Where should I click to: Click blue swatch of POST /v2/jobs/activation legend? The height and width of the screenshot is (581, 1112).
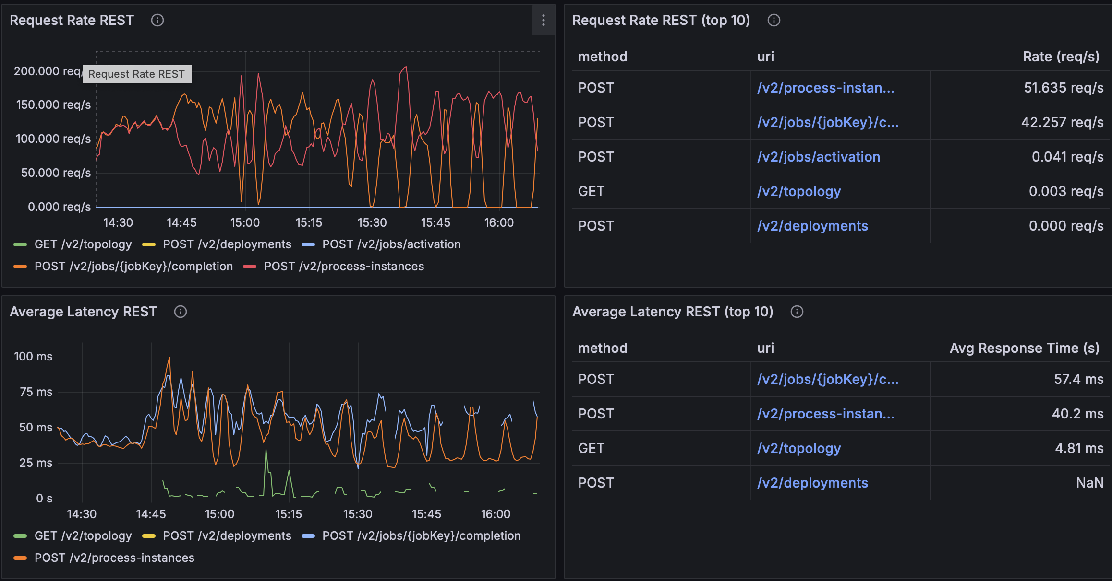pos(308,244)
